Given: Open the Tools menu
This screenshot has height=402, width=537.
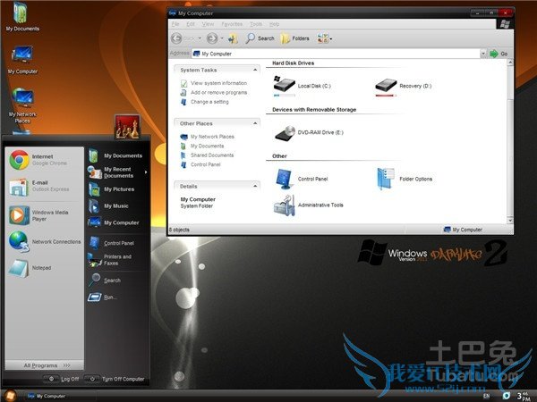Looking at the screenshot, I should point(256,24).
